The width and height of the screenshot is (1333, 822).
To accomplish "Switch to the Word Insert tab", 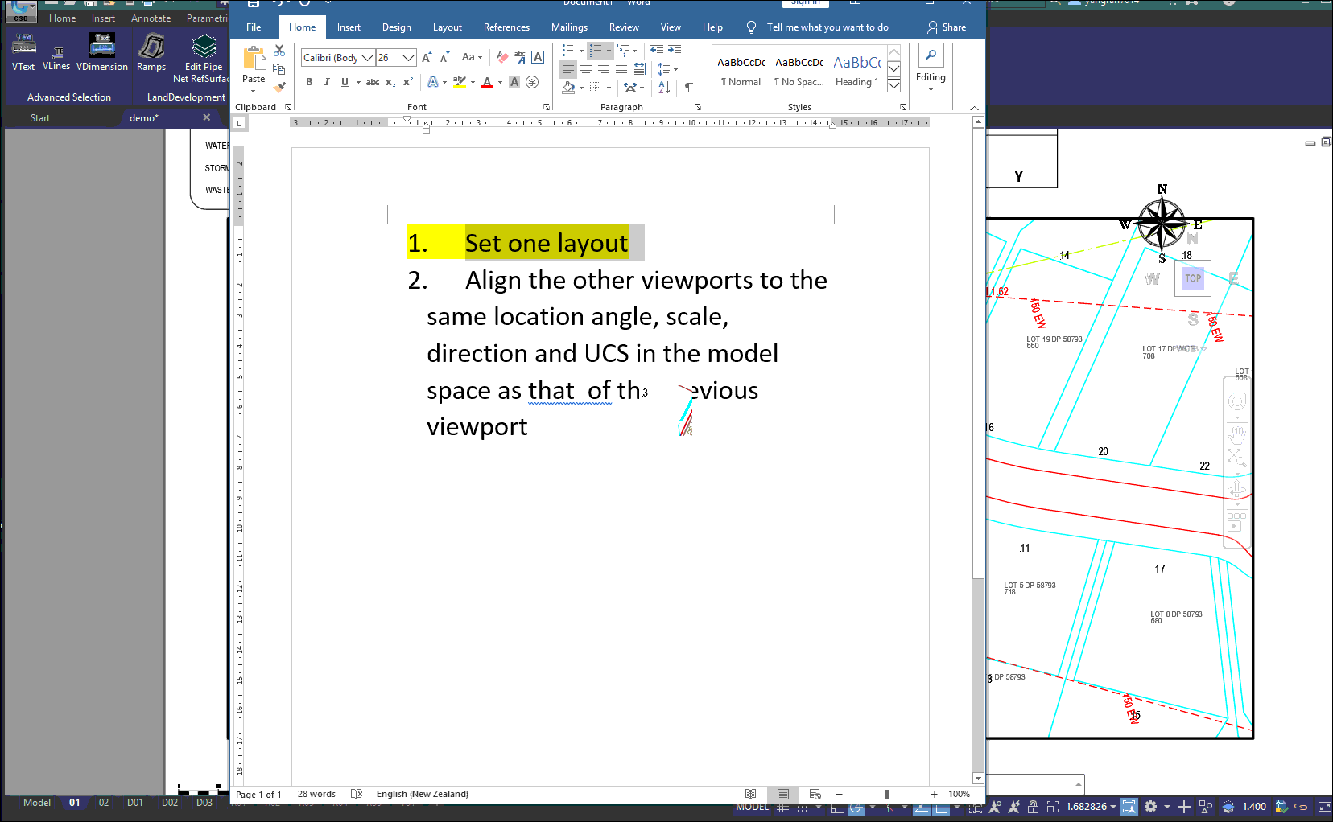I will tap(349, 27).
